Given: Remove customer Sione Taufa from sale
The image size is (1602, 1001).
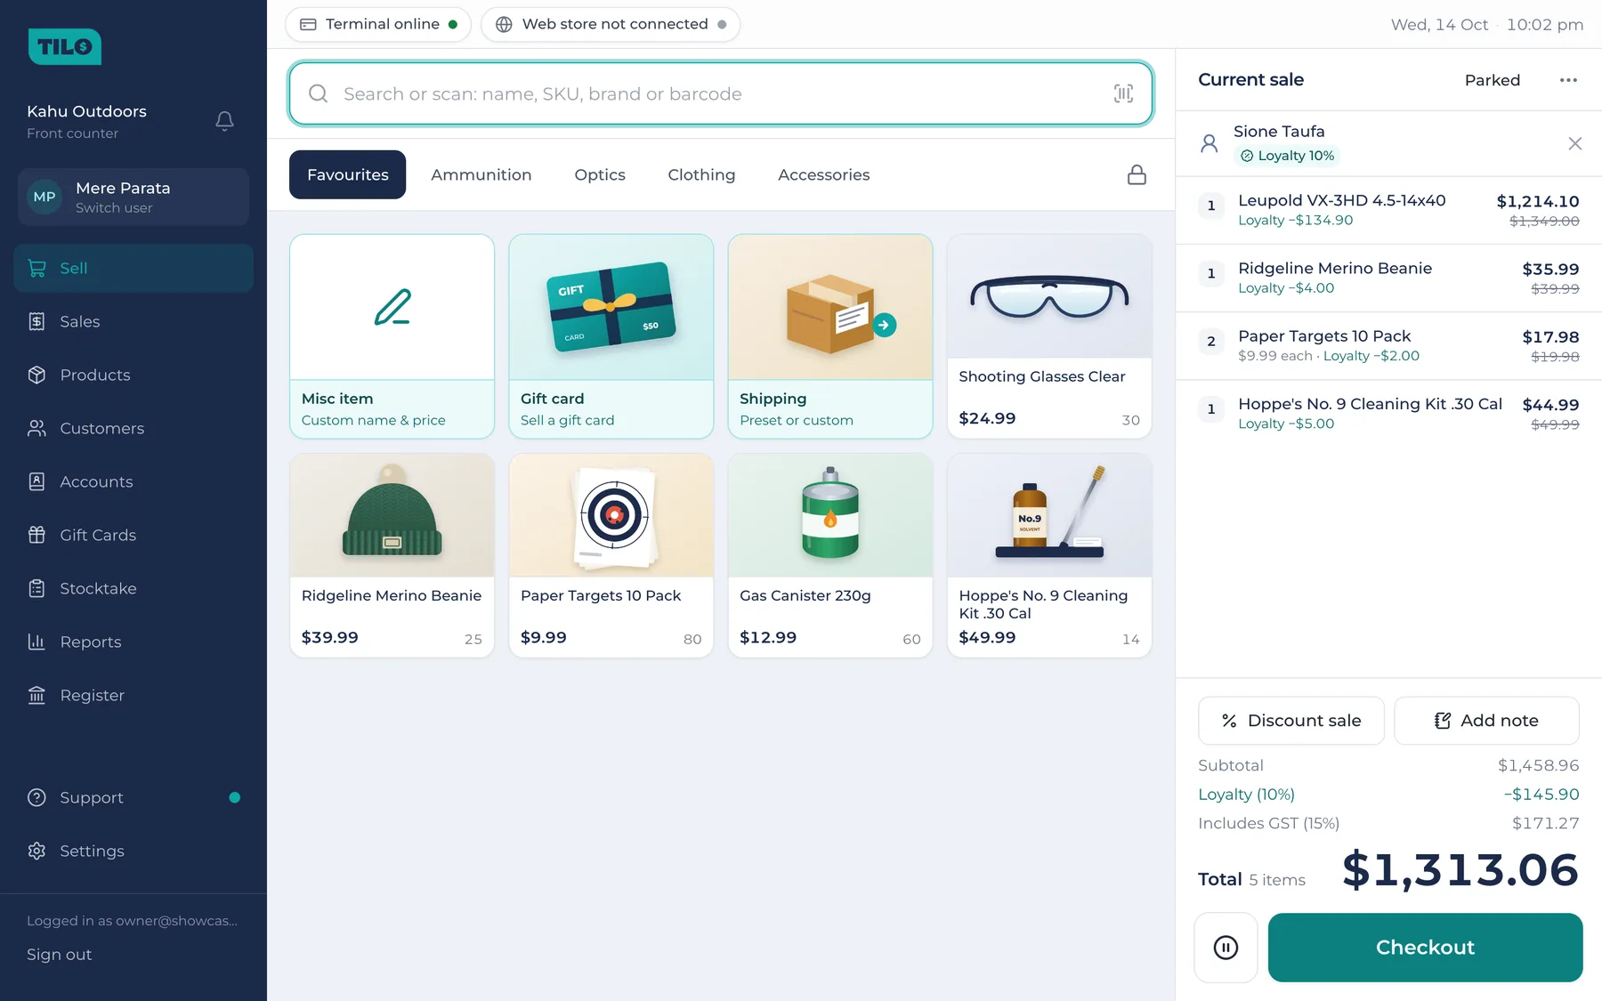Looking at the screenshot, I should tap(1574, 143).
